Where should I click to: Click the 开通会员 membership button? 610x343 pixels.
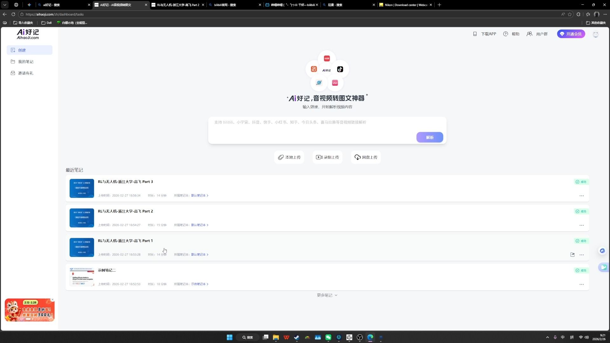(x=571, y=34)
